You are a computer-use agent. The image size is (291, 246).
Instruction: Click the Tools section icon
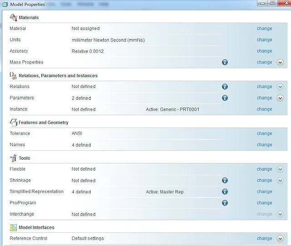tap(13, 158)
